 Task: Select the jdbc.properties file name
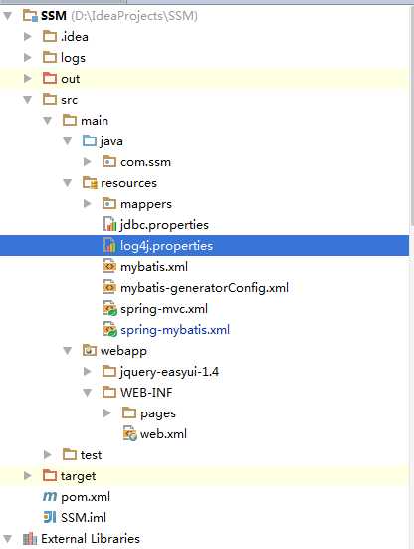click(x=164, y=225)
